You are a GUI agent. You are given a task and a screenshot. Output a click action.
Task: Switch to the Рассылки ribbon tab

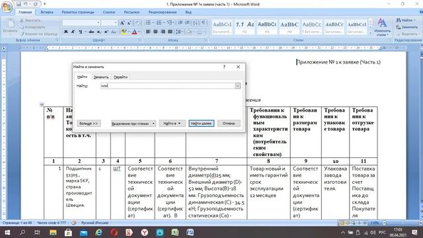132,12
